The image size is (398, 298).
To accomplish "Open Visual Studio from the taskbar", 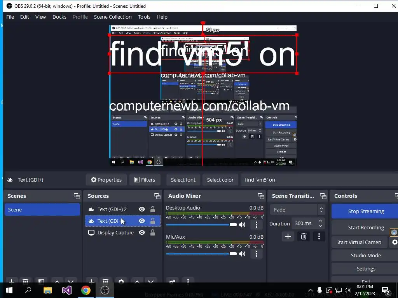I will [67, 290].
